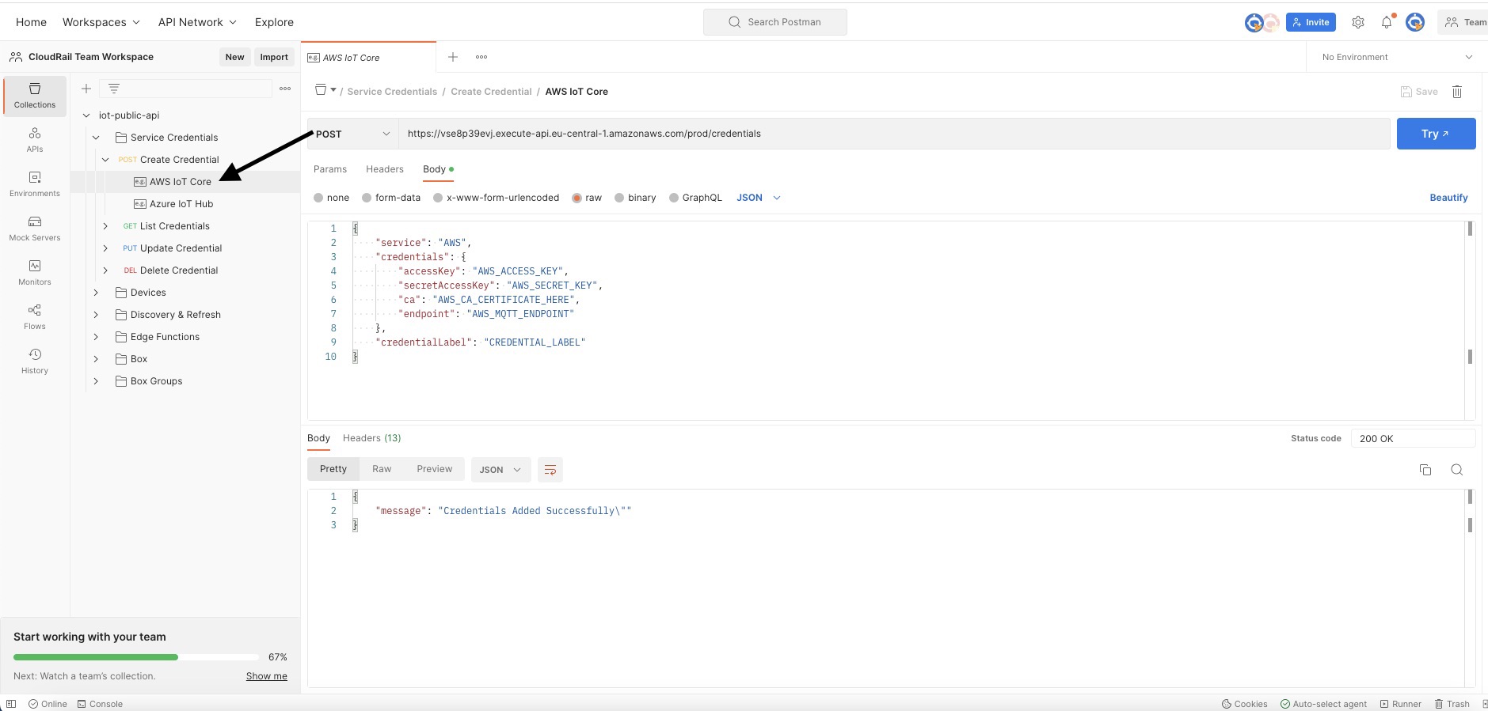Viewport: 1488px width, 711px height.
Task: Expand the Devices folder
Action: point(96,293)
